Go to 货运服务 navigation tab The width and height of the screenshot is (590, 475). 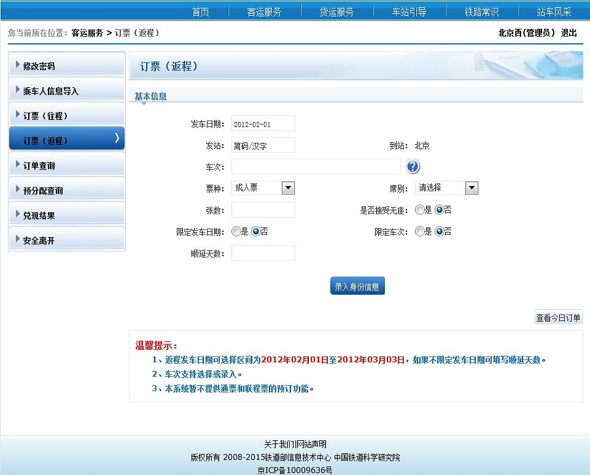336,12
